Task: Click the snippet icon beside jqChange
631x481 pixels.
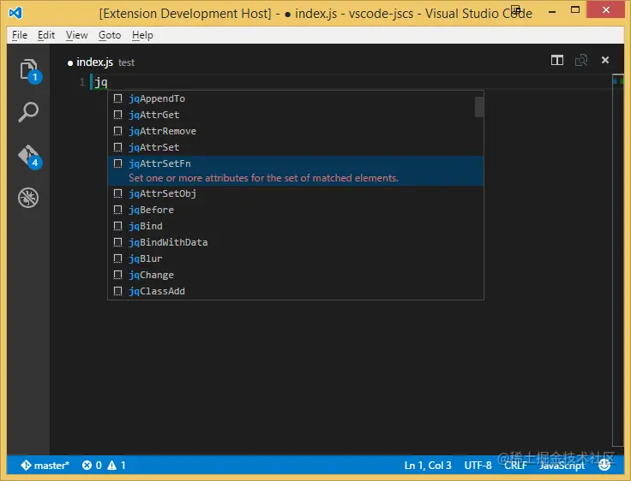Action: pyautogui.click(x=117, y=275)
